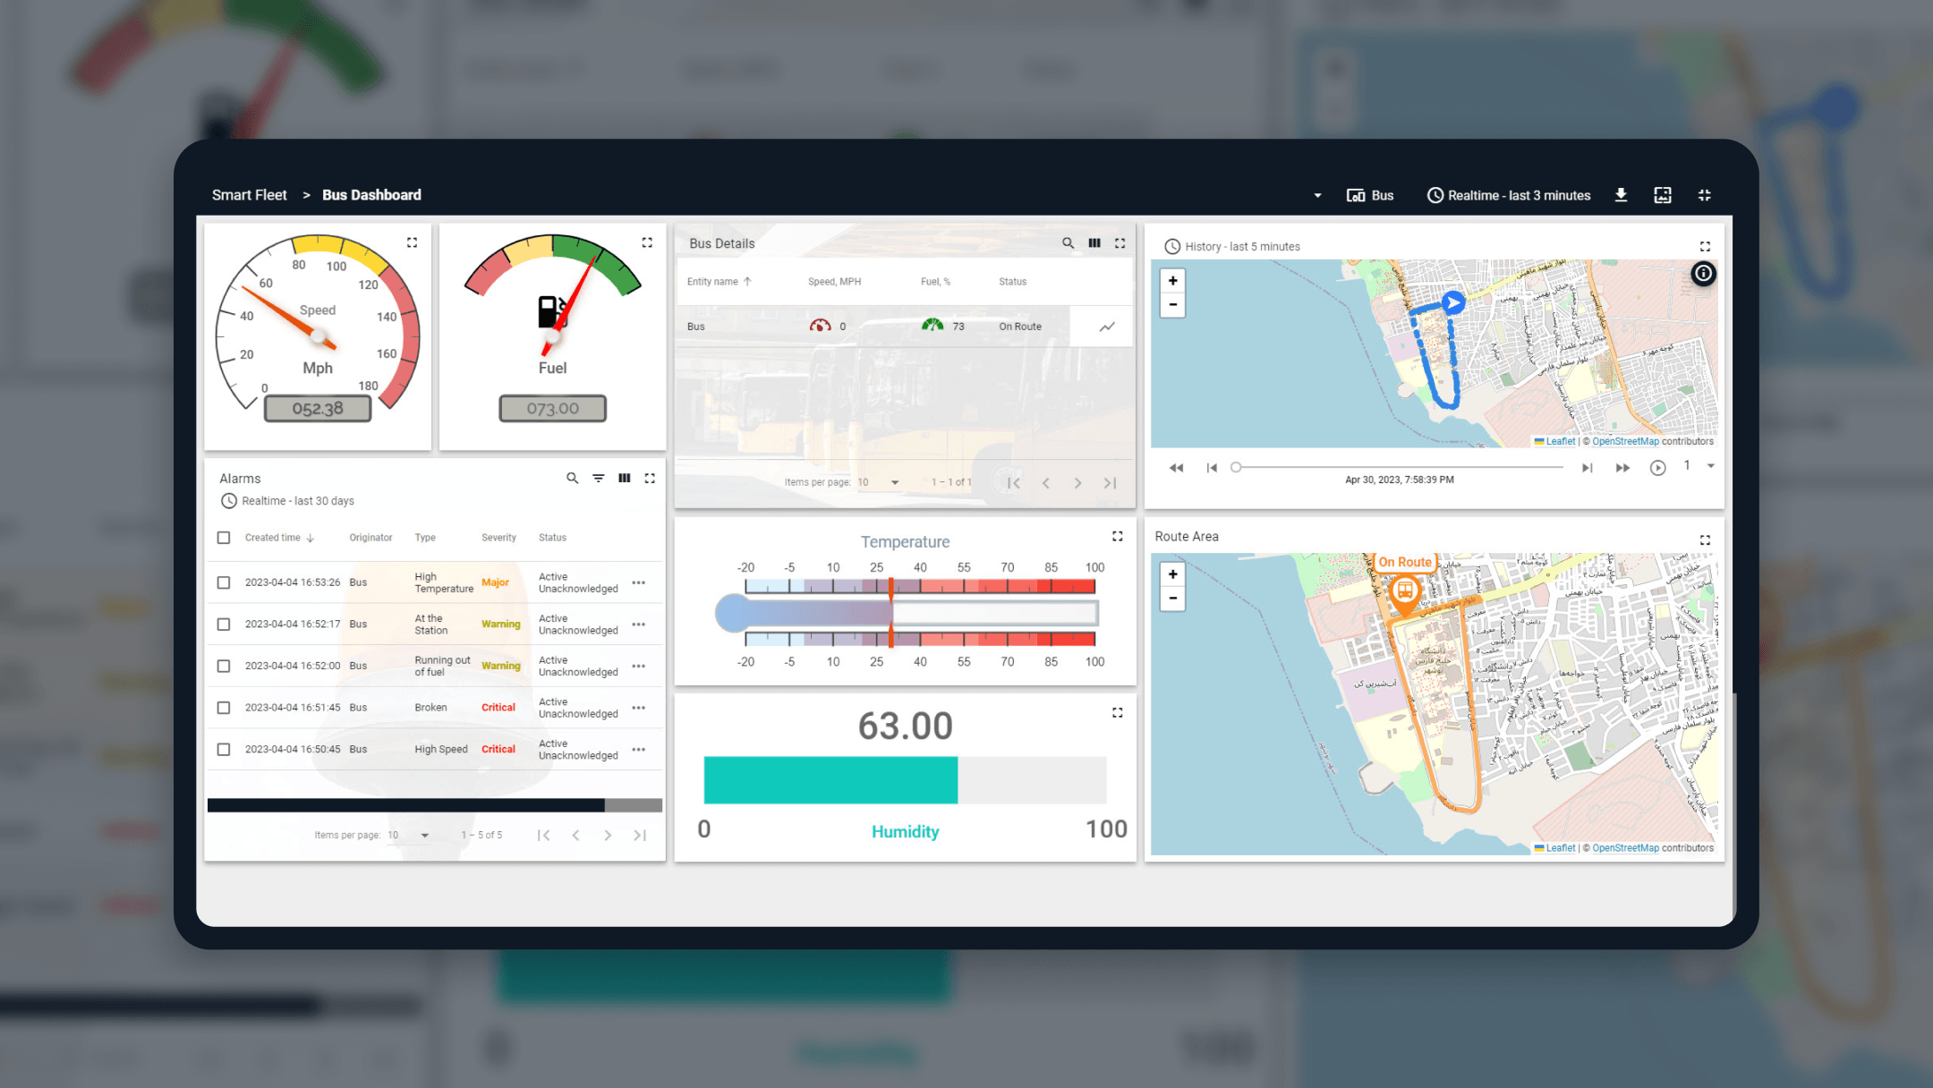Open chart trend icon in Bus row
Screen dimensions: 1933x1088
1107,327
